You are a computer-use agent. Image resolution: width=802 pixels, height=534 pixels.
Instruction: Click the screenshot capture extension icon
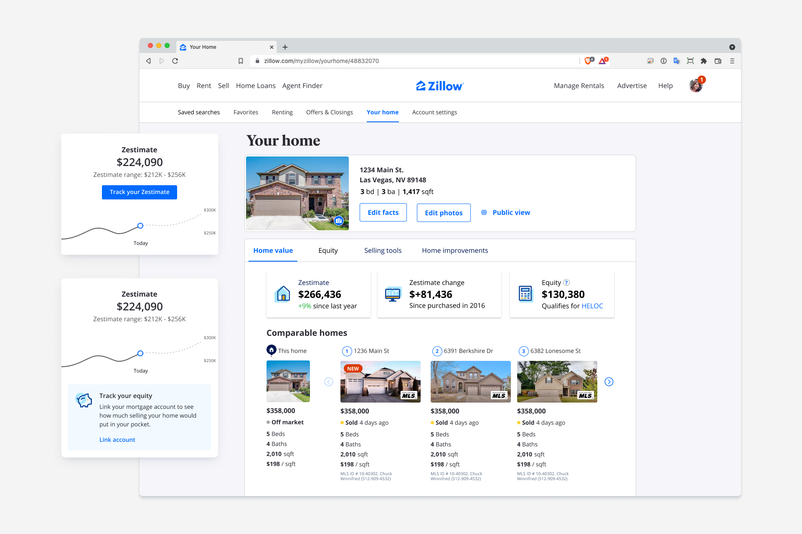click(690, 61)
